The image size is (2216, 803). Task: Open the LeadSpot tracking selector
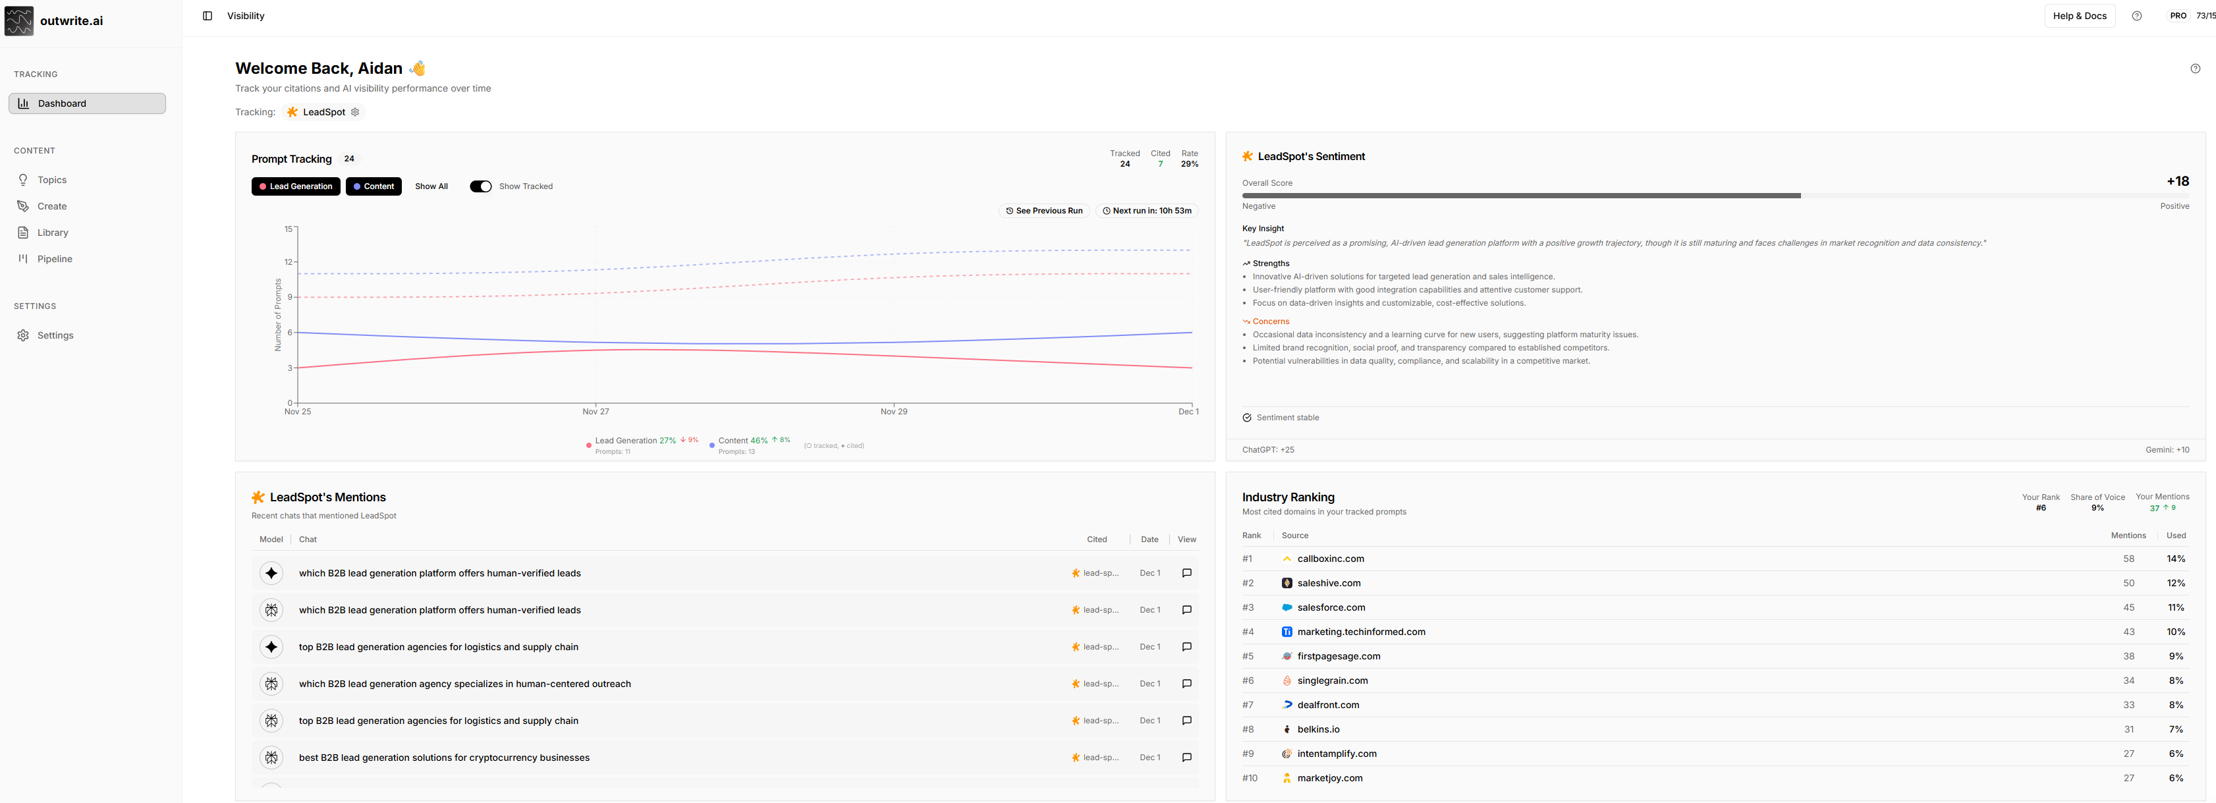323,112
